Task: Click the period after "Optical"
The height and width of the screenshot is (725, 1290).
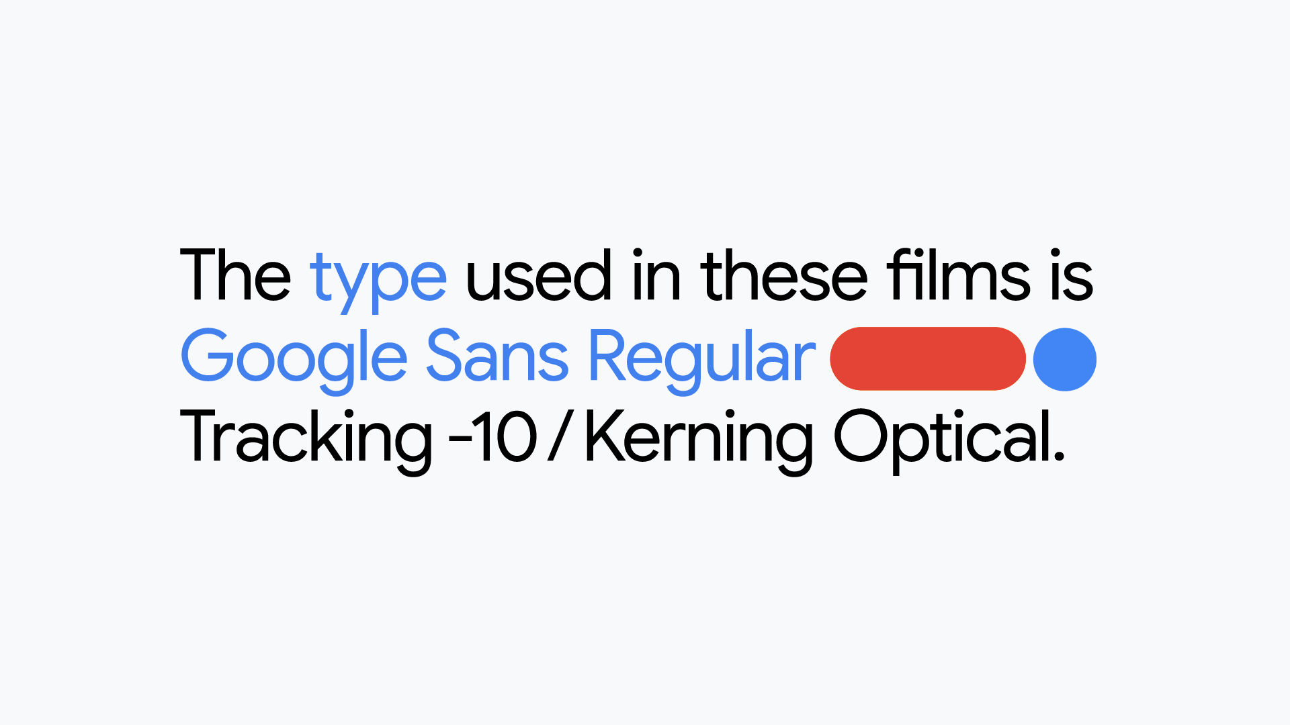Action: 1060,458
